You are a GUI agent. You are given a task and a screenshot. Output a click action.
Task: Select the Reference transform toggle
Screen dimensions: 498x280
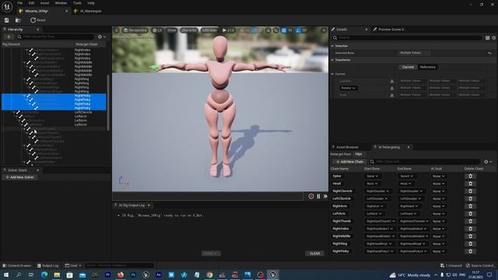[x=427, y=67]
